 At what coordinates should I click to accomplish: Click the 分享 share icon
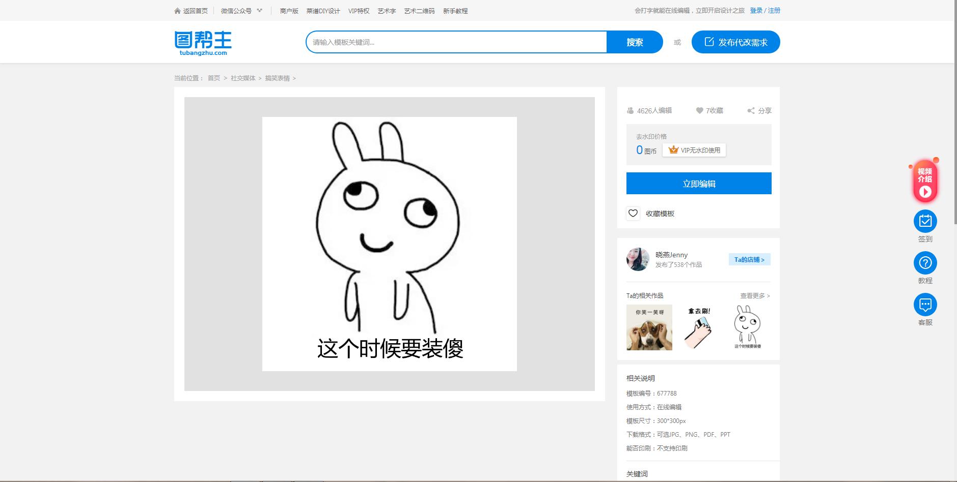(751, 110)
